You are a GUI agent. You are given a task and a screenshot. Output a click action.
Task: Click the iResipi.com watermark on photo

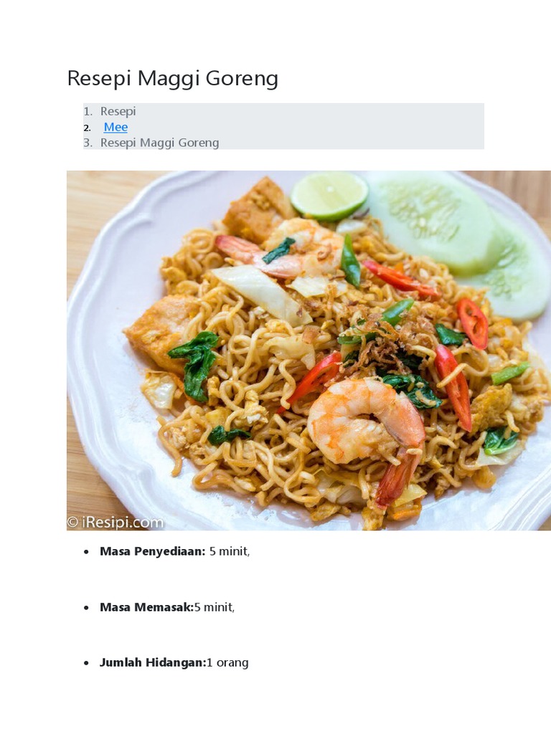(116, 522)
